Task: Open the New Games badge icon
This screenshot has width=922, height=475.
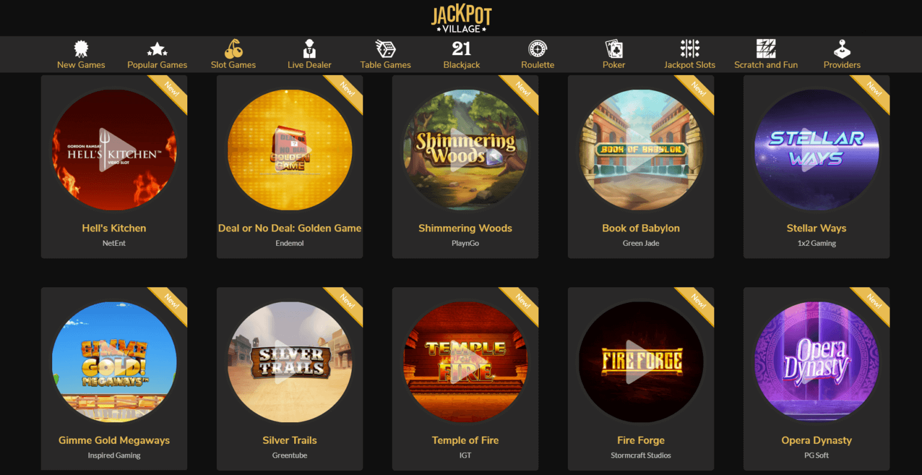Action: (81, 49)
